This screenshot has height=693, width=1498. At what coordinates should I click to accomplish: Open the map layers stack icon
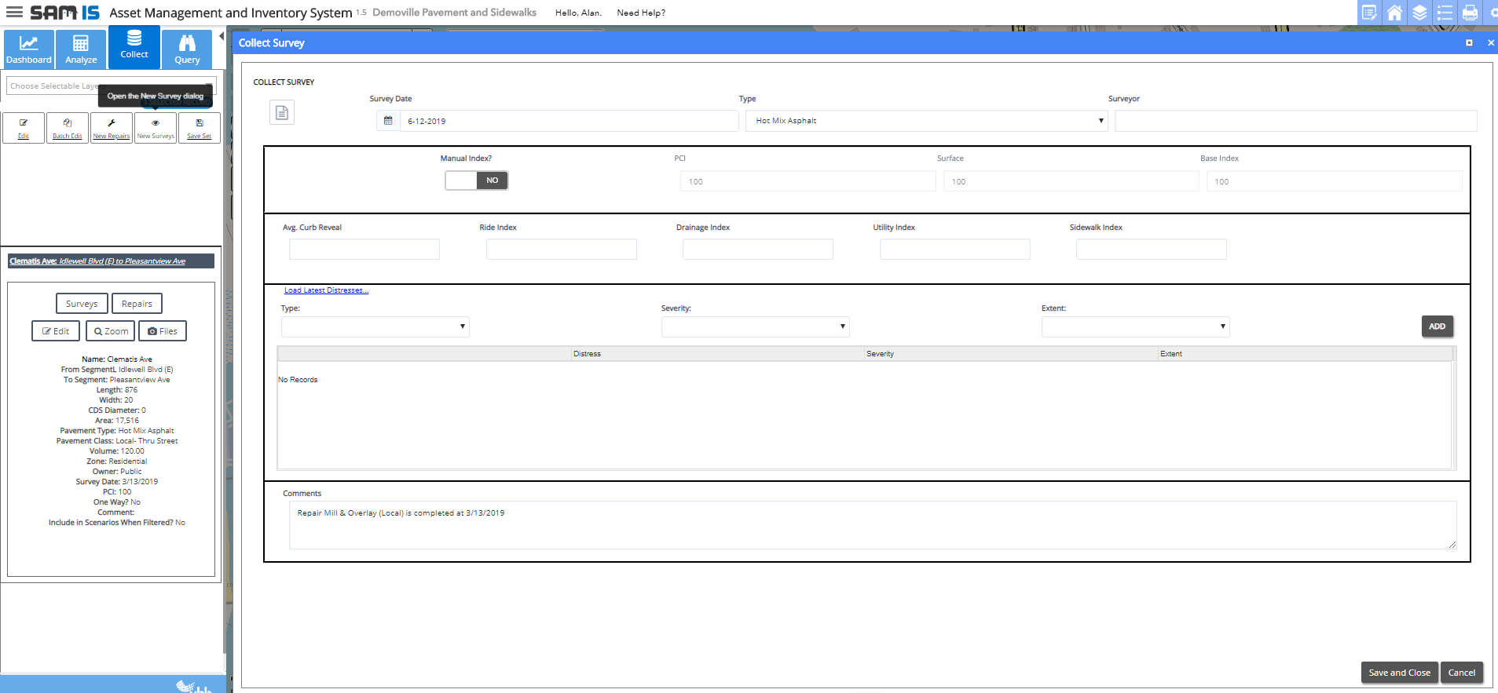[x=1419, y=13]
